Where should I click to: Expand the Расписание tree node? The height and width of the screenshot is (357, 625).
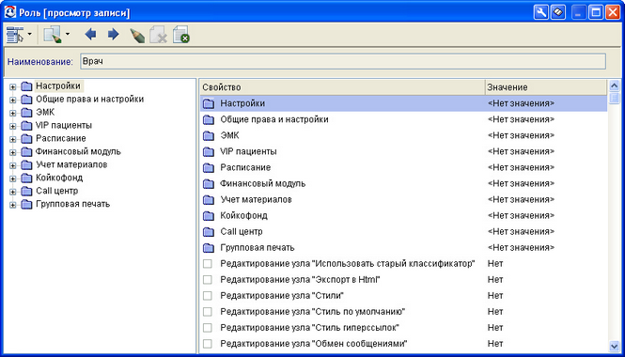click(x=13, y=139)
